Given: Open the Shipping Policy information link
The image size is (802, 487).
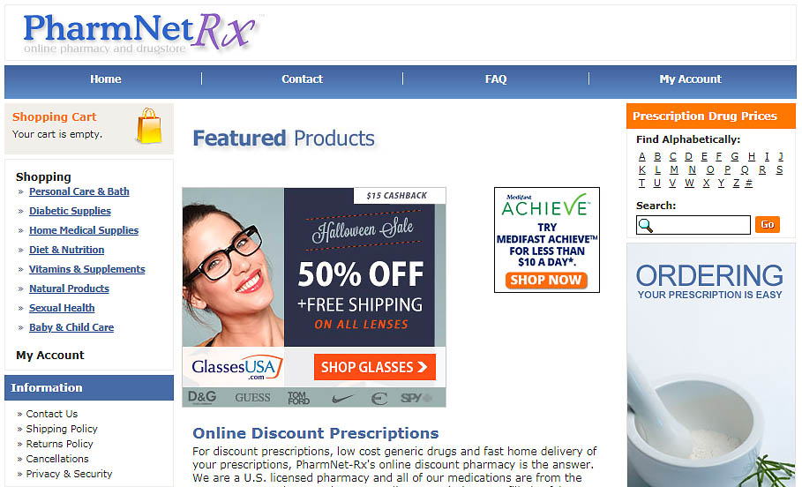Looking at the screenshot, I should tap(62, 429).
